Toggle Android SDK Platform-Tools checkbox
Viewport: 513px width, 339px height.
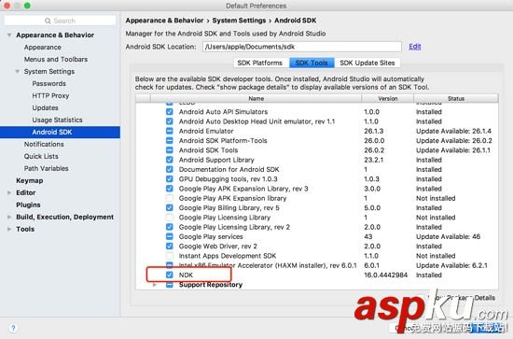[x=169, y=140]
